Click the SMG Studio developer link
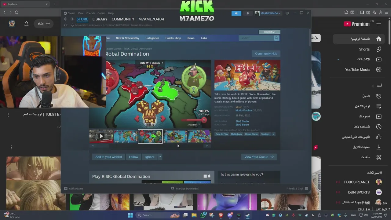This screenshot has height=220, width=391. pyautogui.click(x=242, y=121)
